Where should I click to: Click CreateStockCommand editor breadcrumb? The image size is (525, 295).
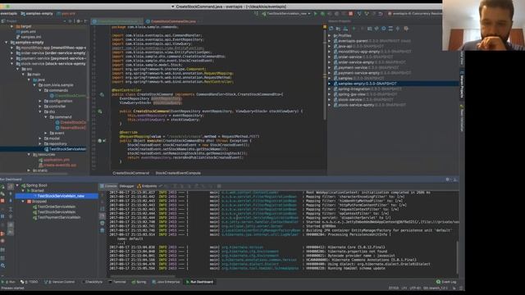click(131, 173)
